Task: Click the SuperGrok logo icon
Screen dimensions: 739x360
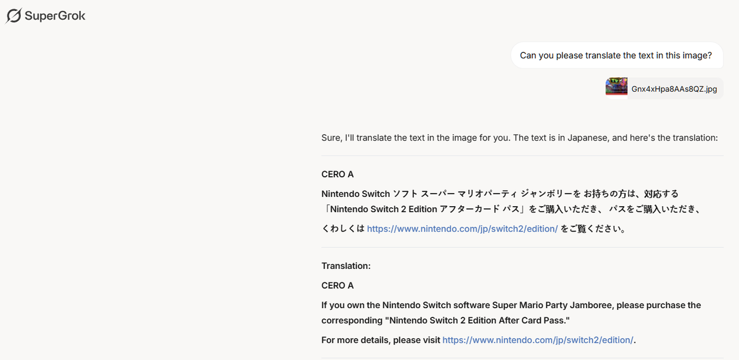Action: 14,16
